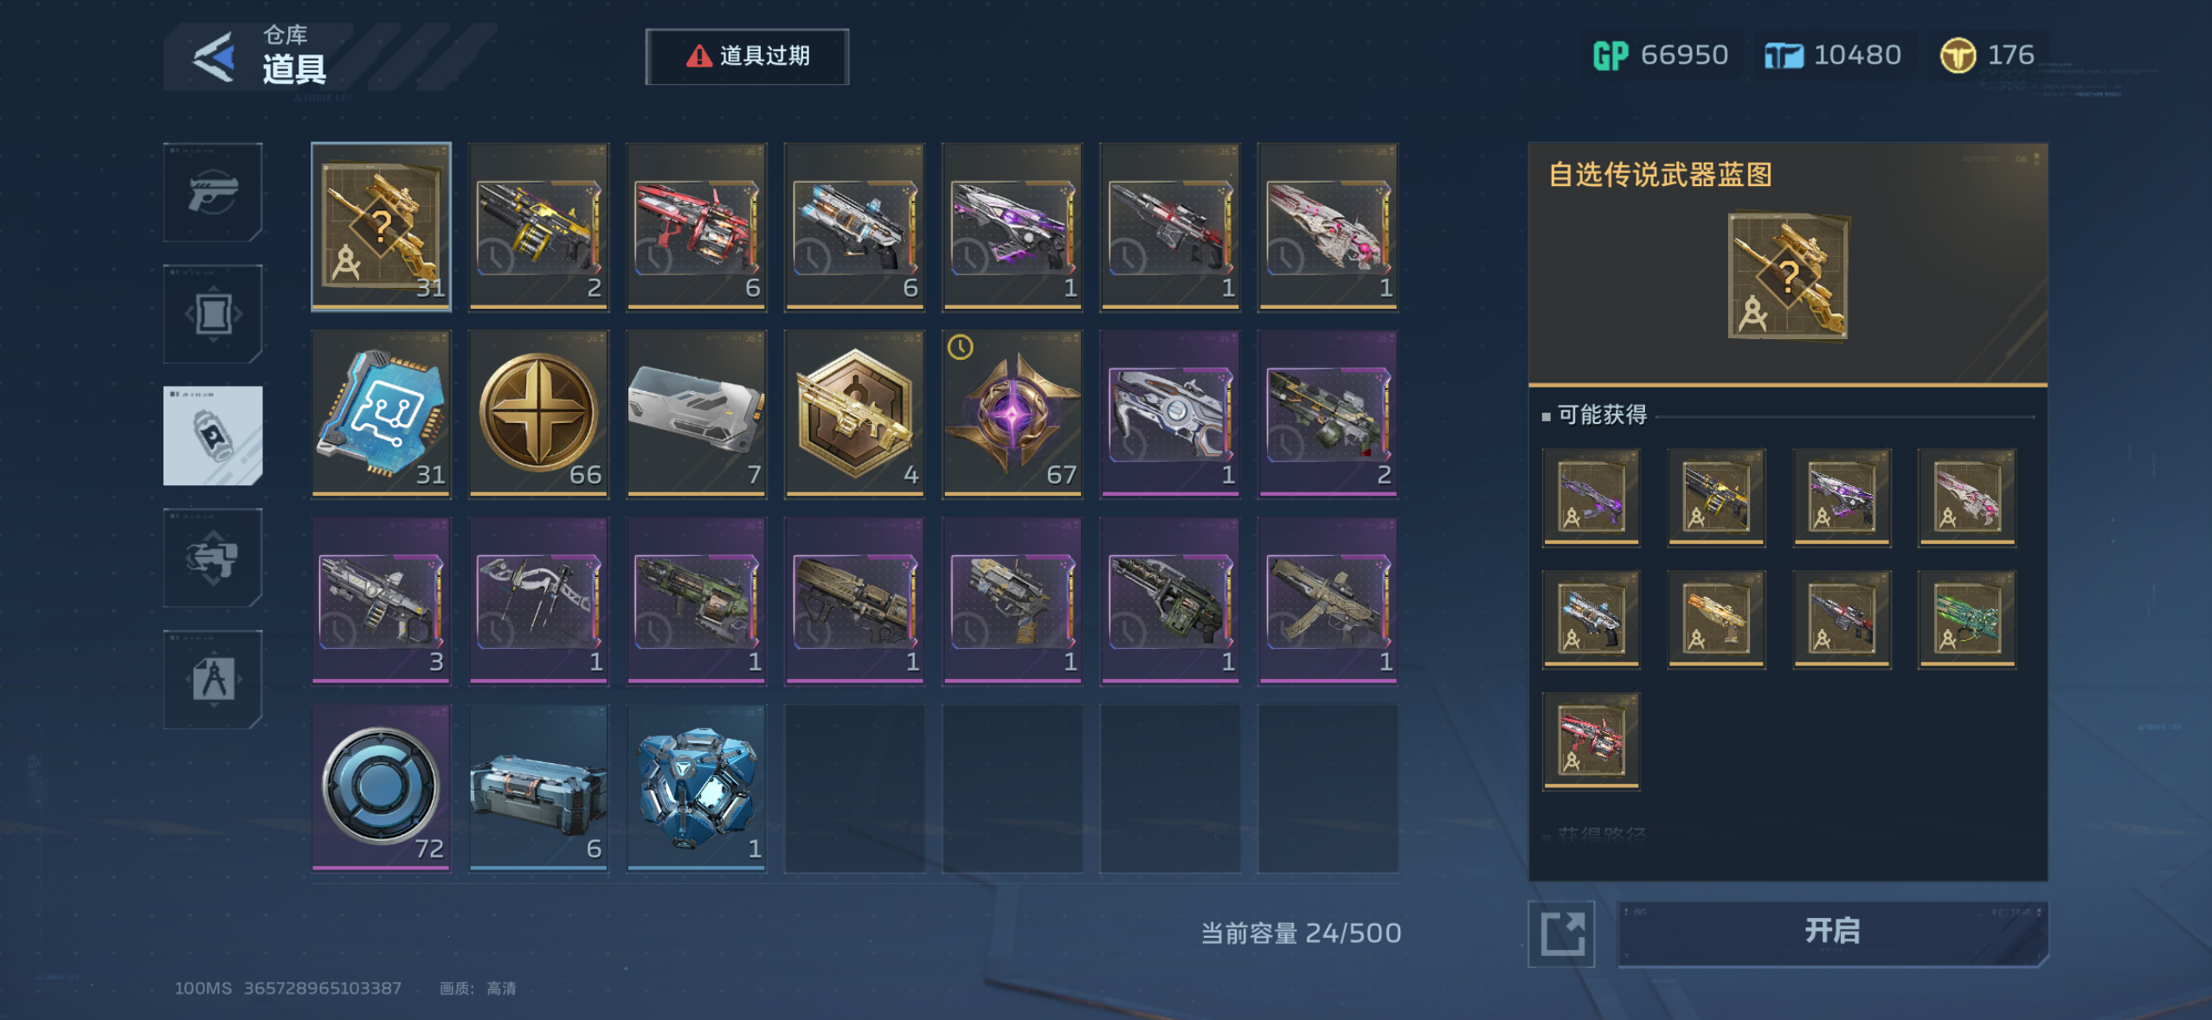Click the GP currency balance
This screenshot has height=1020, width=2212.
(x=1660, y=55)
